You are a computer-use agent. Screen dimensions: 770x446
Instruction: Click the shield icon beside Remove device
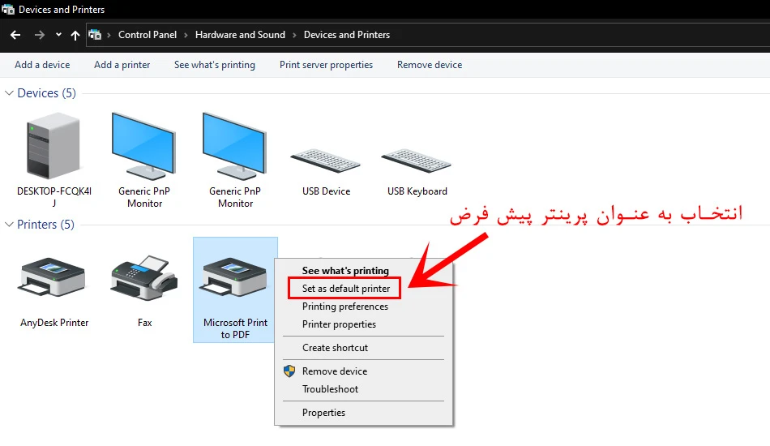[289, 371]
